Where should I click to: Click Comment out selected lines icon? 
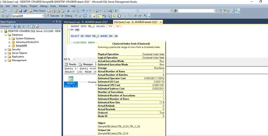pos(125,16)
